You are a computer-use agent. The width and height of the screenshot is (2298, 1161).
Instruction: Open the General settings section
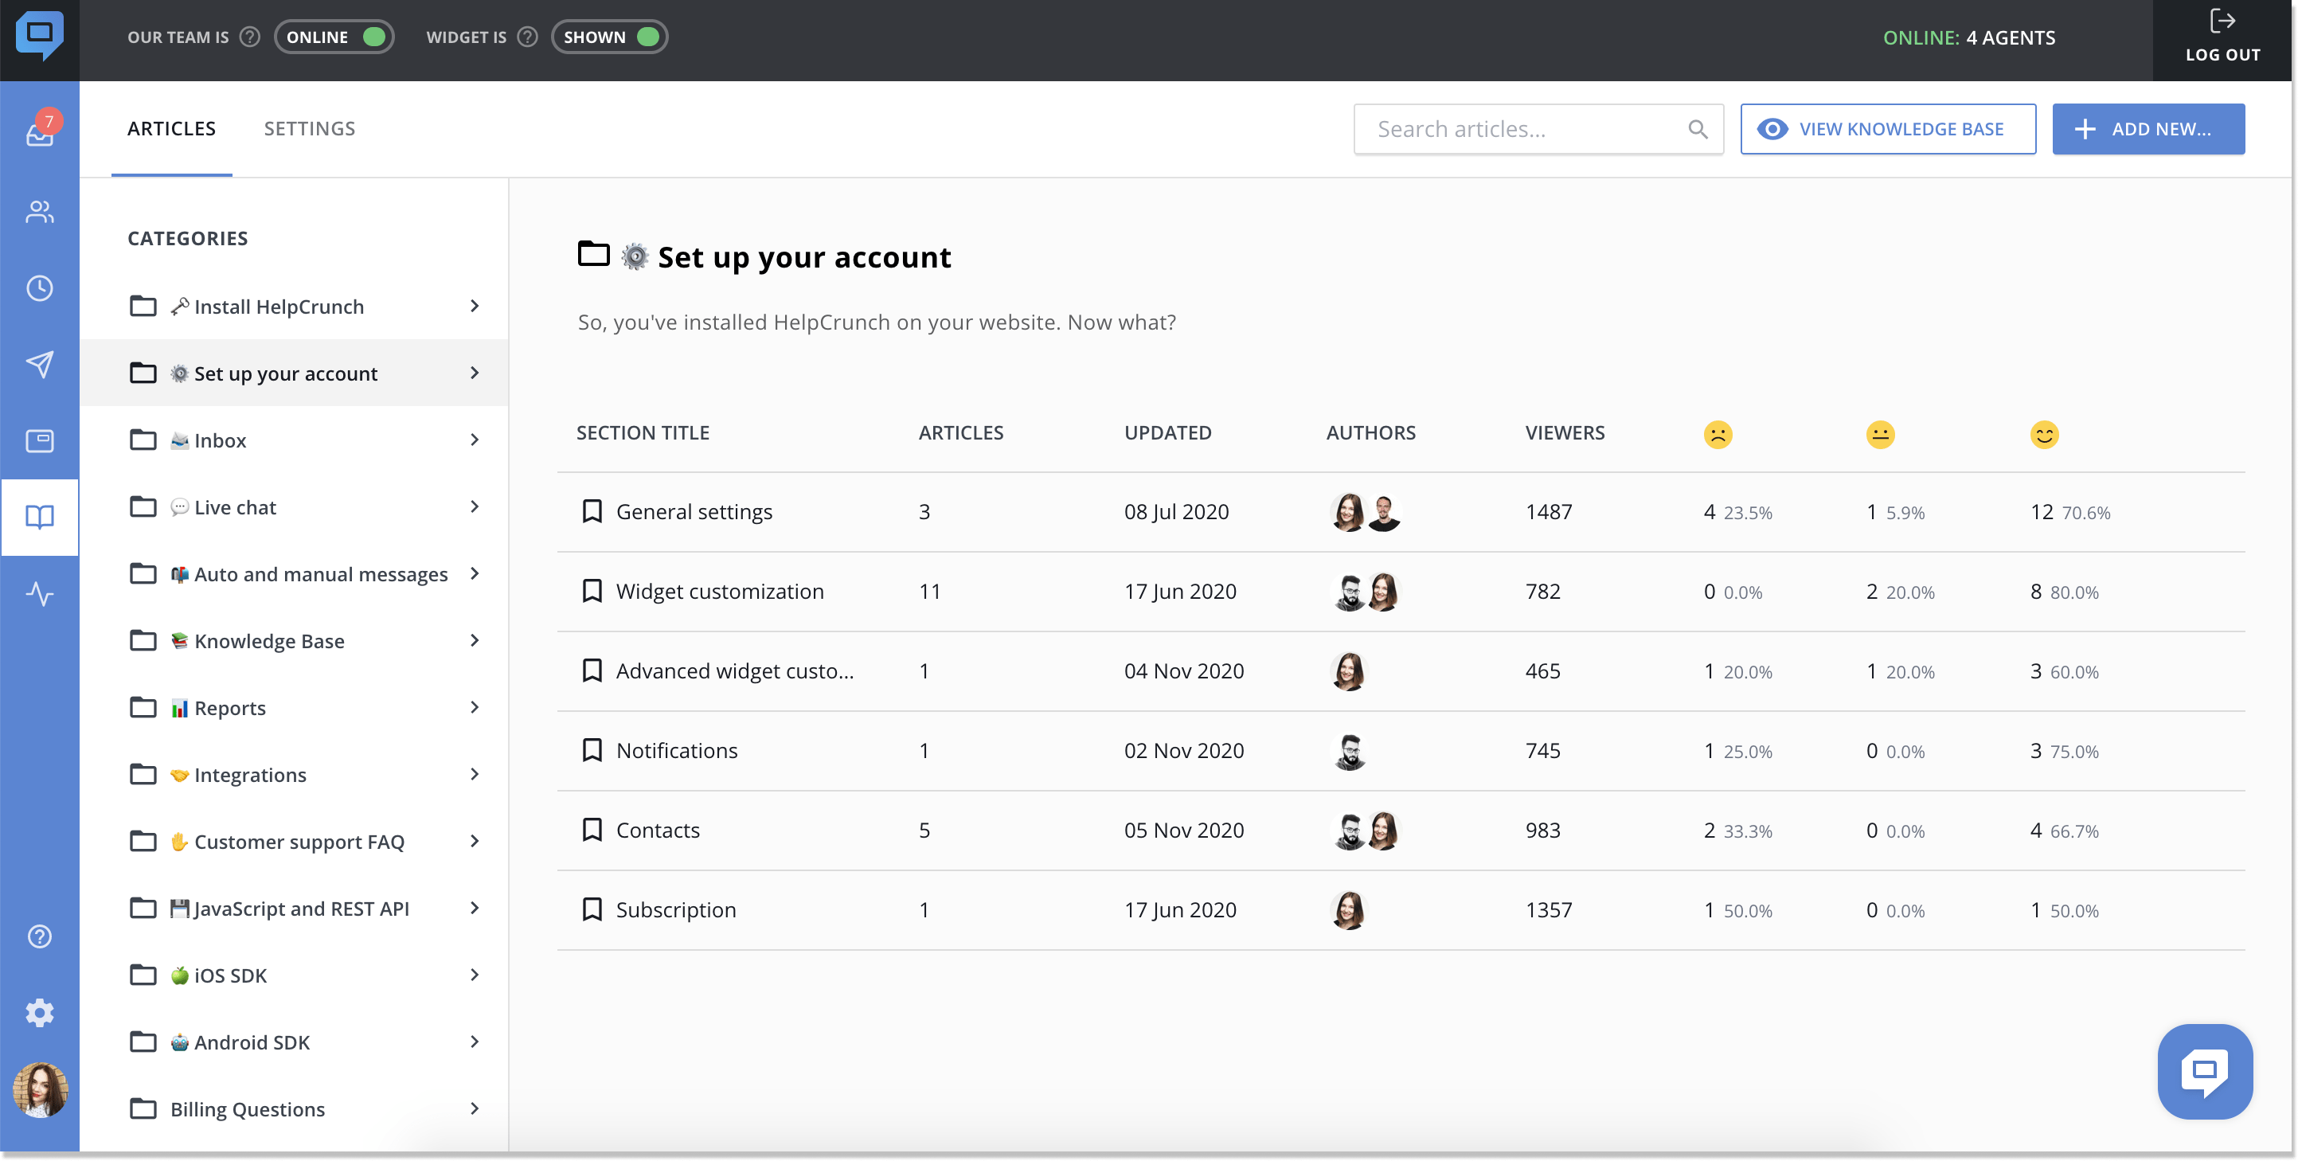(x=694, y=512)
